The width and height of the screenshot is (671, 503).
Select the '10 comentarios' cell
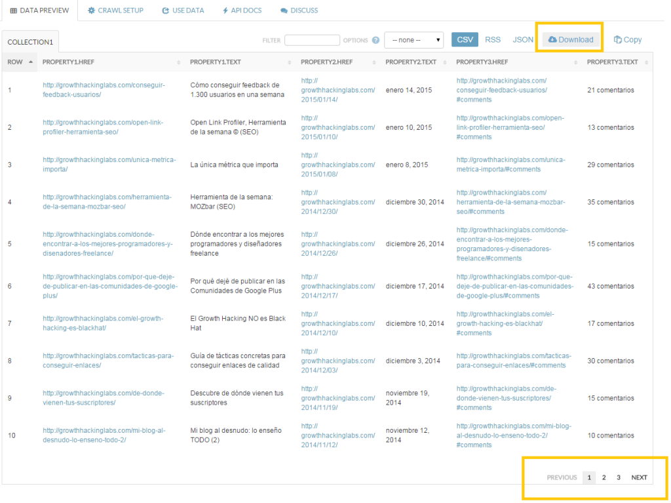click(610, 435)
